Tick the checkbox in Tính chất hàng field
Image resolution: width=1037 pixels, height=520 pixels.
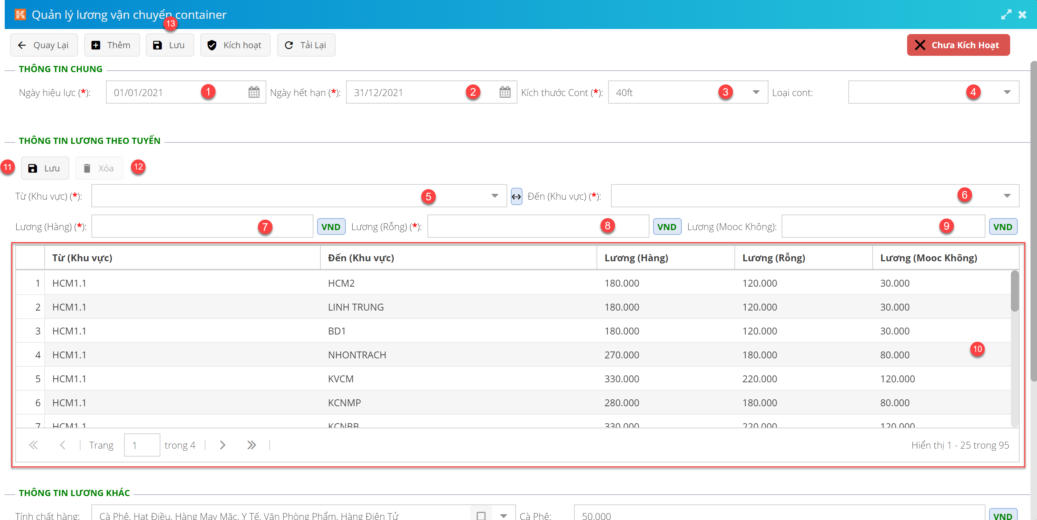point(481,515)
